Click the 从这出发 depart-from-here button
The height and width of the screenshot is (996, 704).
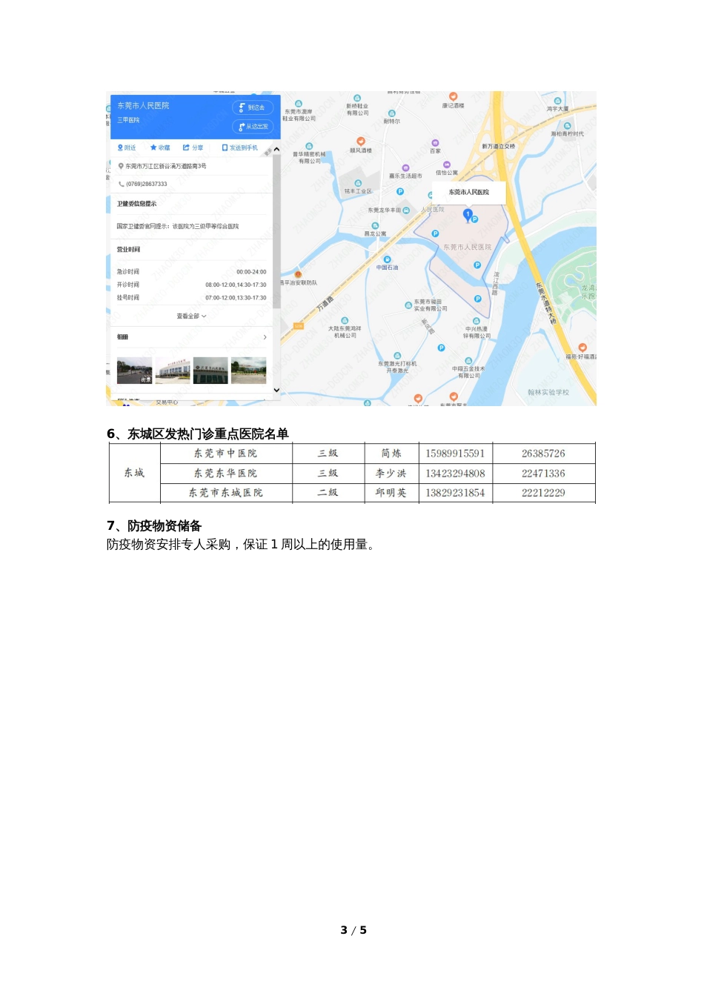point(253,127)
